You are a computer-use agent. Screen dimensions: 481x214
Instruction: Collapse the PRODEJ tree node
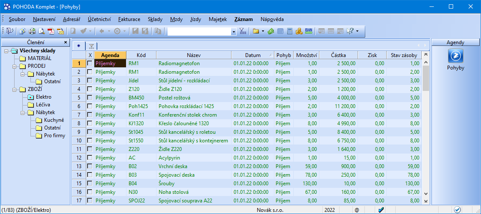(14, 66)
